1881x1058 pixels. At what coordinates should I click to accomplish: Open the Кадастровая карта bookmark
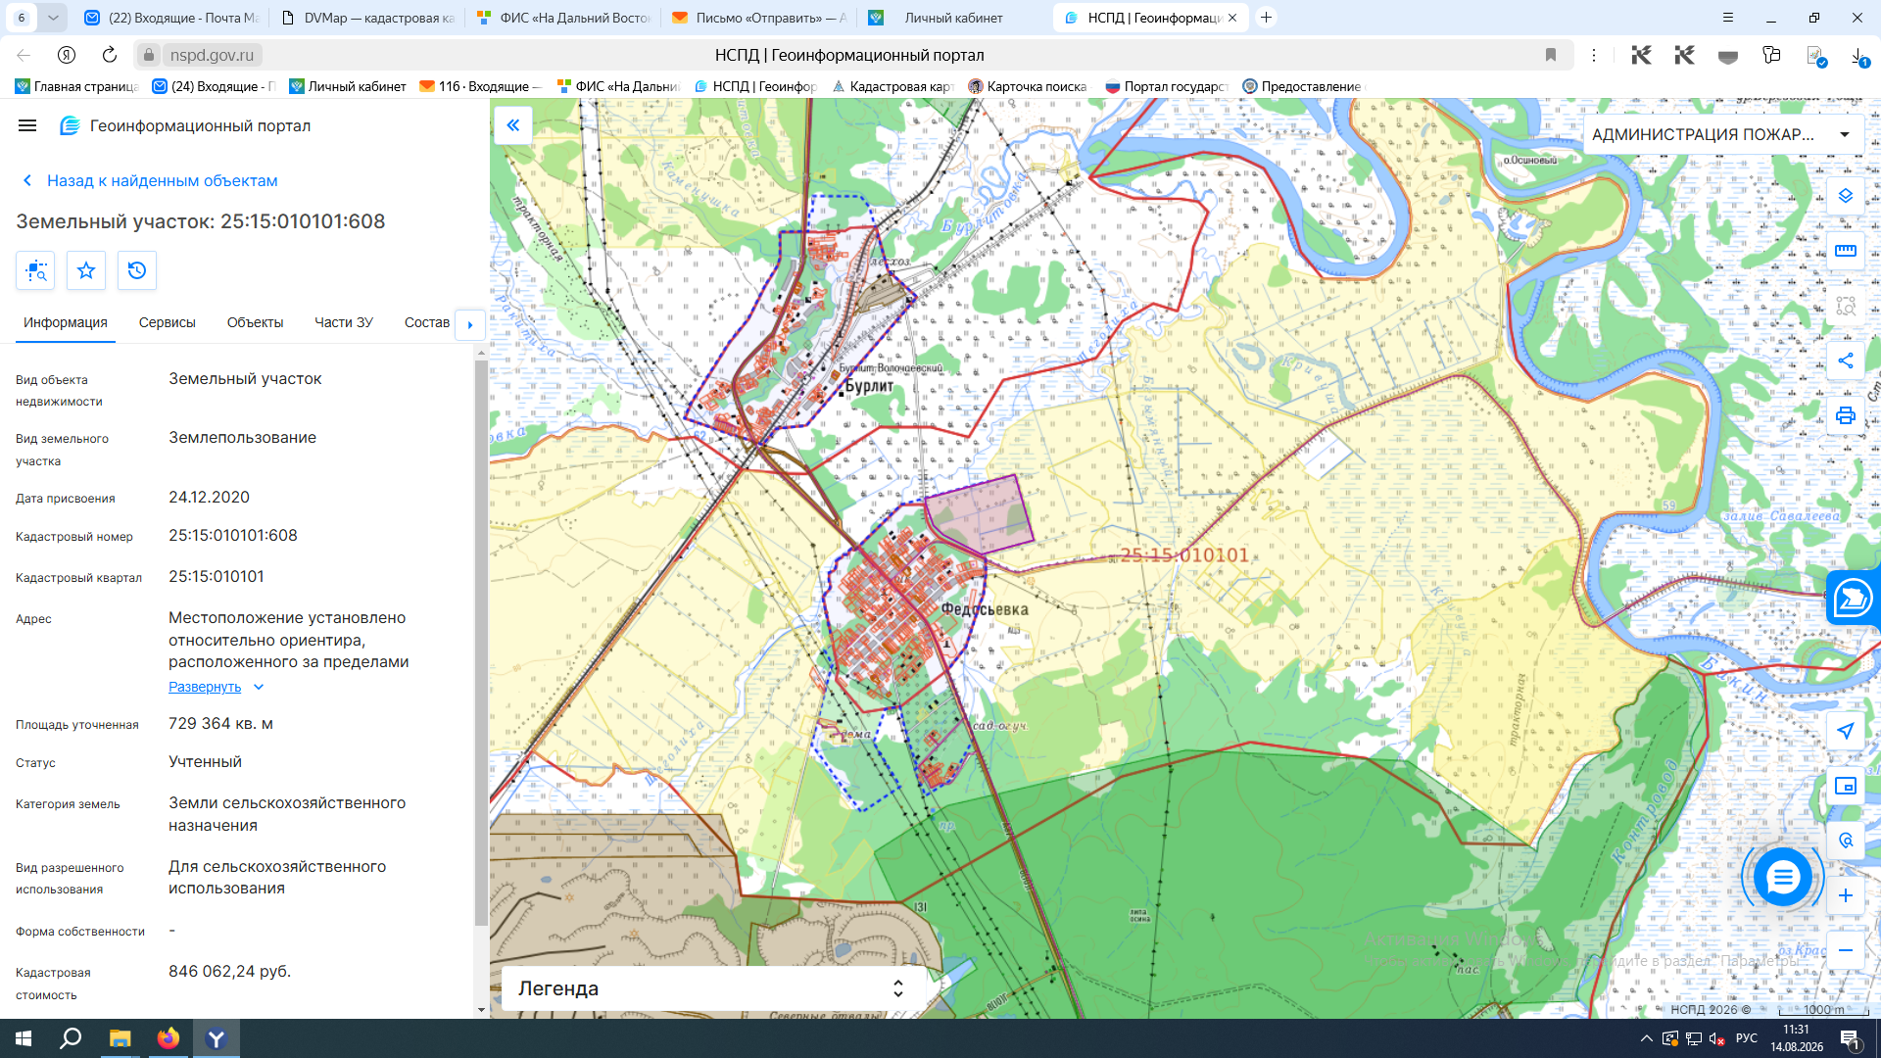coord(892,86)
